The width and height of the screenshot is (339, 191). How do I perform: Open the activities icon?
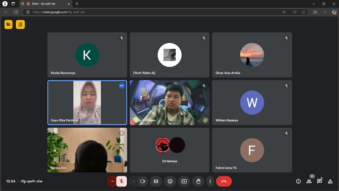[x=330, y=181]
